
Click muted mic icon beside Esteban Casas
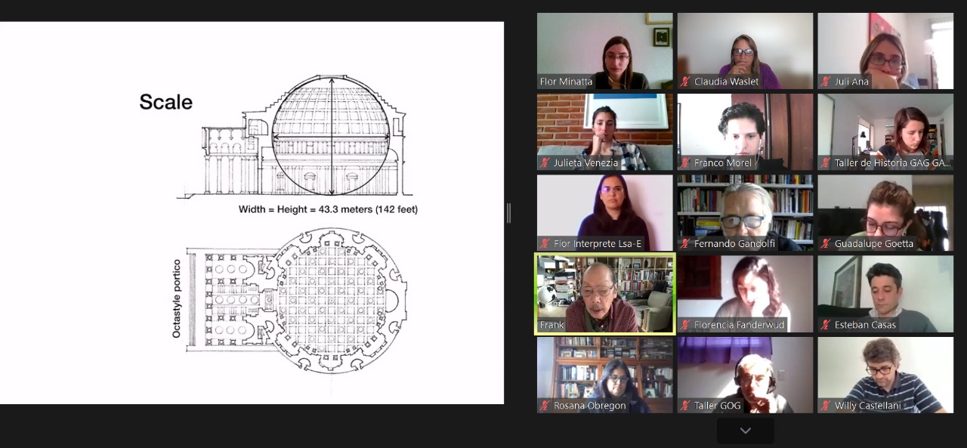(826, 325)
